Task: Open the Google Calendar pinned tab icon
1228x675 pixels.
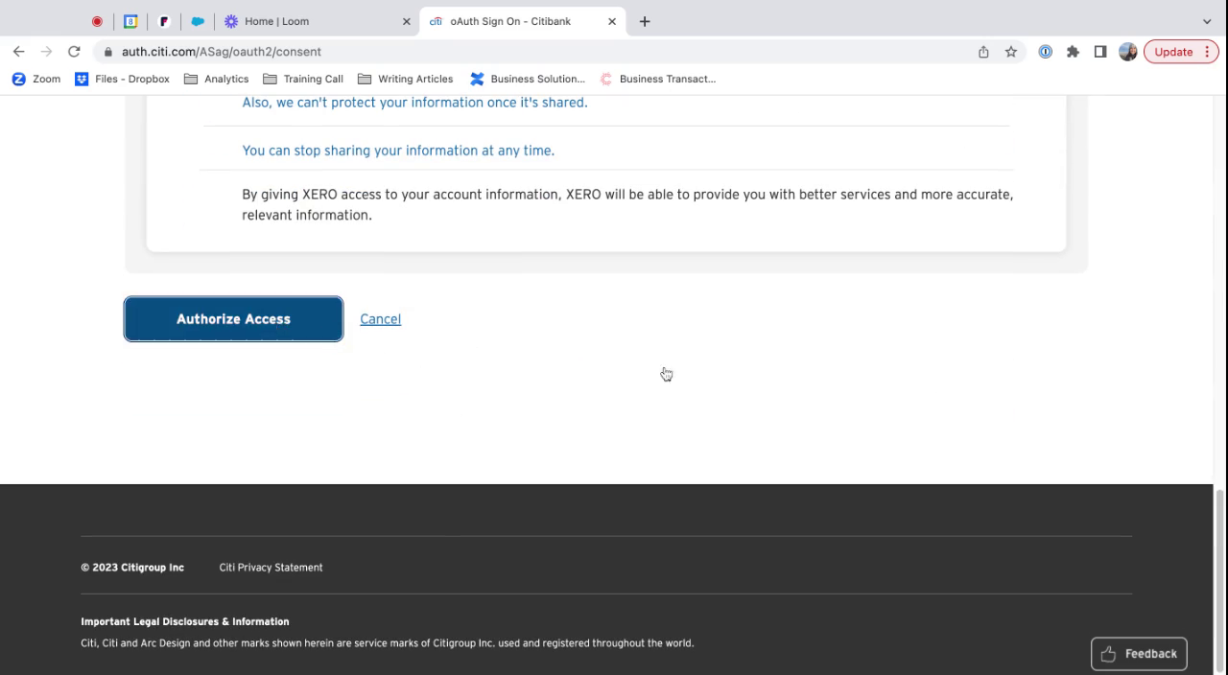Action: (130, 20)
